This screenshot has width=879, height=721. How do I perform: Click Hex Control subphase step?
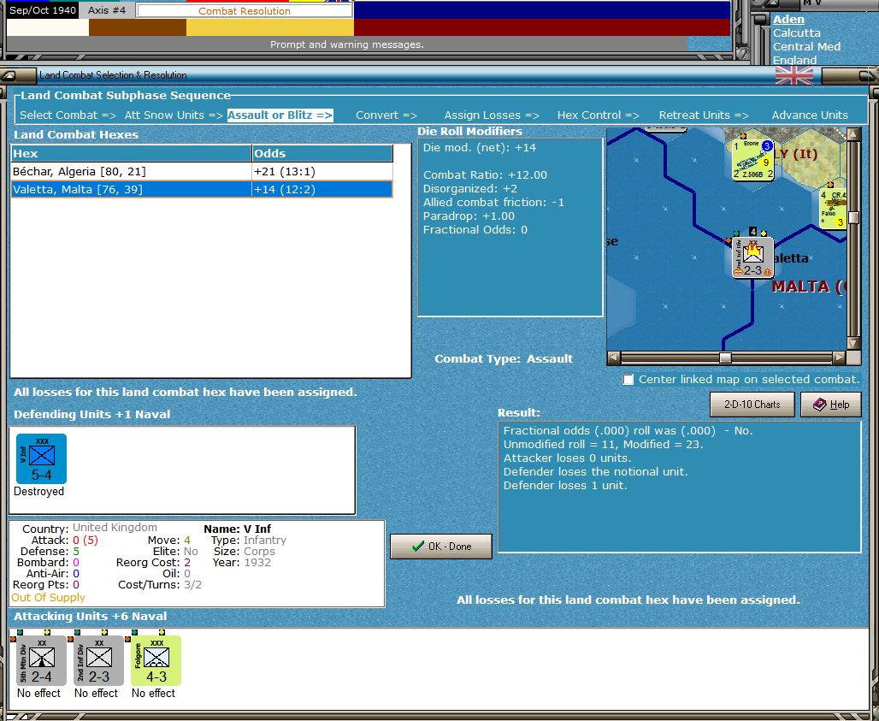(x=599, y=115)
